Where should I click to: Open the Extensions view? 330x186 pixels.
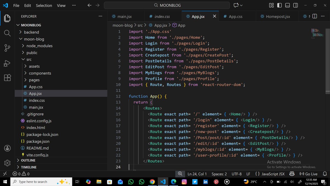(7, 78)
